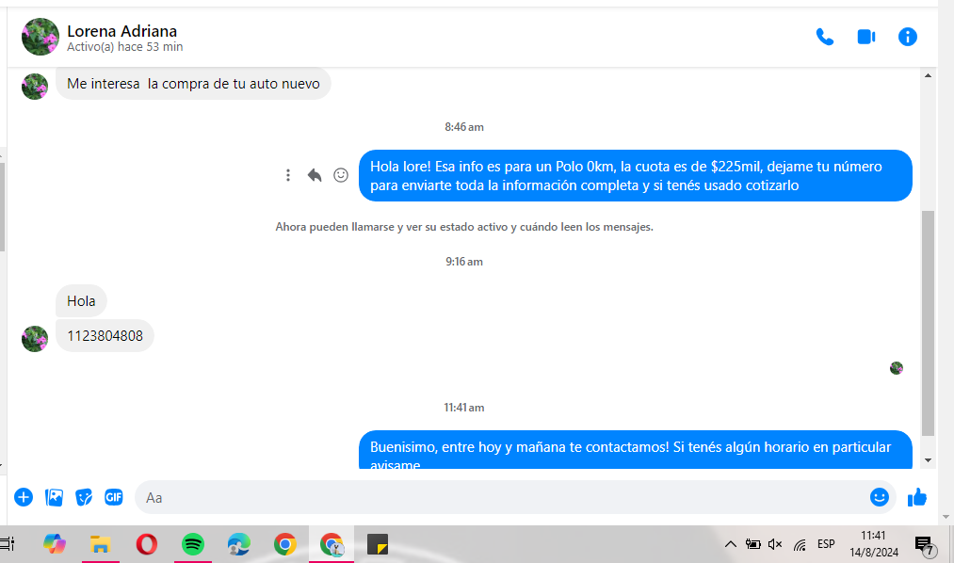Open Opera browser from the taskbar
The width and height of the screenshot is (954, 563).
click(147, 544)
